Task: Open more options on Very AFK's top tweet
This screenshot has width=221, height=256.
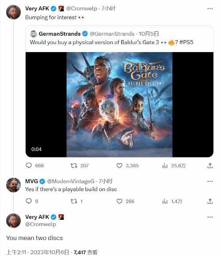Action: 210,8
